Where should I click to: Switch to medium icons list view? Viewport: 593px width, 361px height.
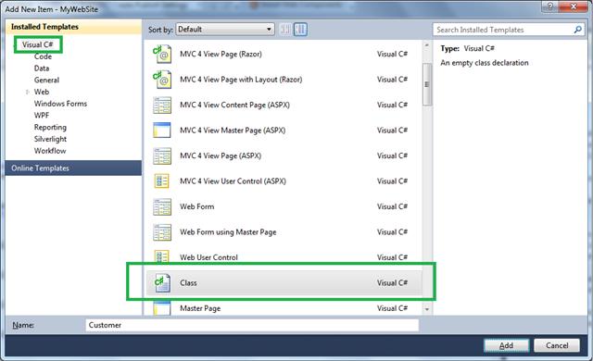pyautogui.click(x=300, y=29)
